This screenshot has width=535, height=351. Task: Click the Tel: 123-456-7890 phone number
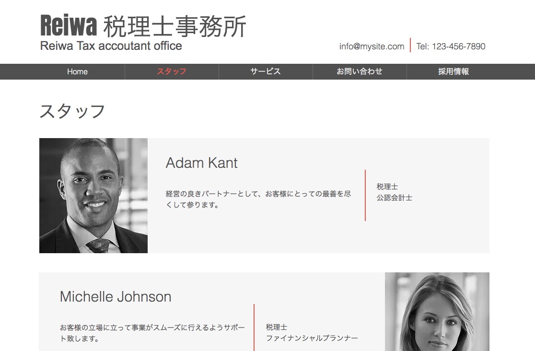point(451,47)
